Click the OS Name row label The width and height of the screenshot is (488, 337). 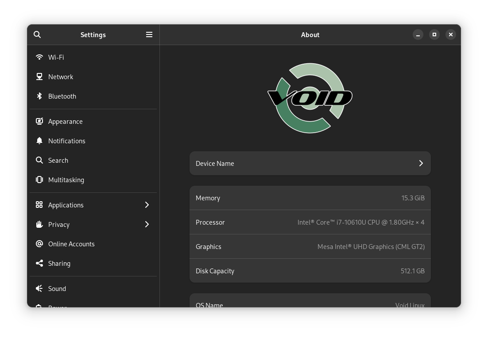tap(209, 305)
